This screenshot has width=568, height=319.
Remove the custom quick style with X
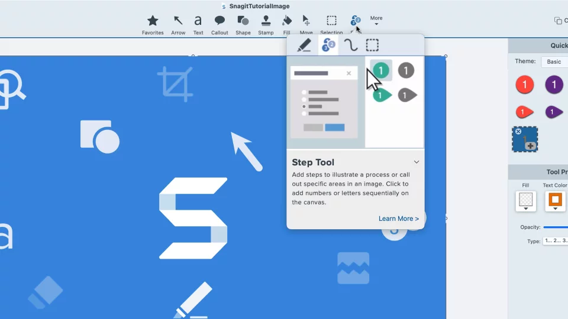coord(518,131)
